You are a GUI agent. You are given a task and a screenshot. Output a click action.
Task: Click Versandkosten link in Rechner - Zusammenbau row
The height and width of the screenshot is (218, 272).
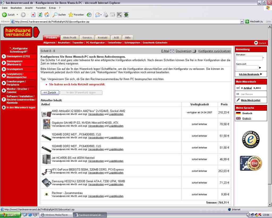point(96,196)
